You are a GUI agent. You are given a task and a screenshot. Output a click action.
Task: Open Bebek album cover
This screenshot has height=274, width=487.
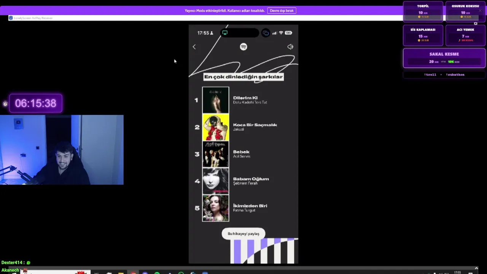point(216,154)
